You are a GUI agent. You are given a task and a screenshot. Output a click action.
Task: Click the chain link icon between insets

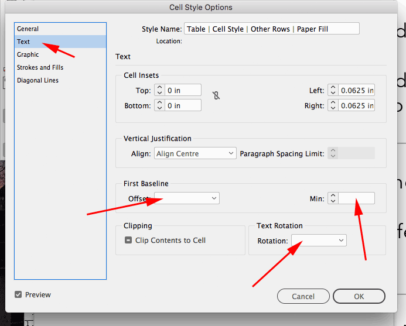[x=216, y=95]
